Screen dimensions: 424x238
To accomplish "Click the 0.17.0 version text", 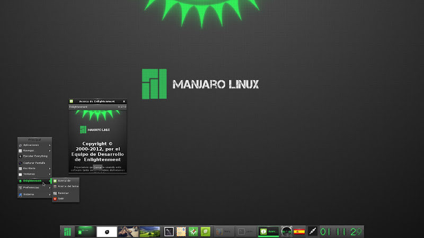I will (x=122, y=107).
